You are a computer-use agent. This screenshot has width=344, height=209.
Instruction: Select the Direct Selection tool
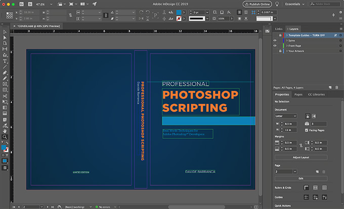[x=5, y=38]
